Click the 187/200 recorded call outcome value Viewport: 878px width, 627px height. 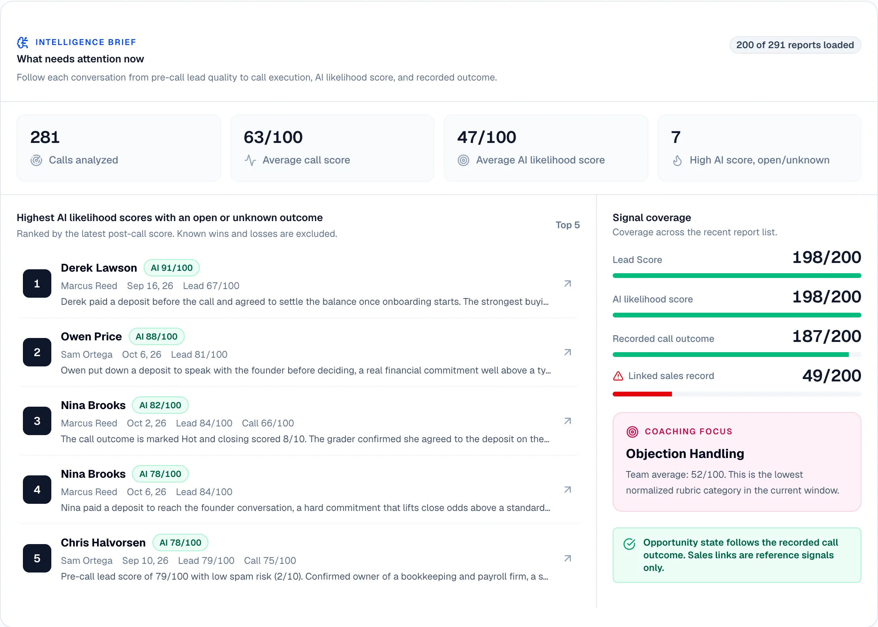[x=827, y=336]
